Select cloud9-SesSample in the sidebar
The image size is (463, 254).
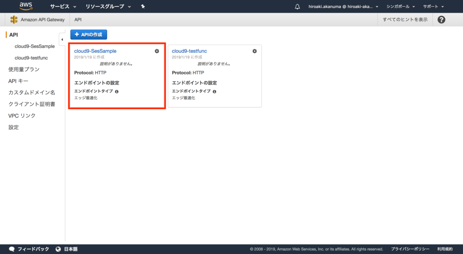click(34, 46)
